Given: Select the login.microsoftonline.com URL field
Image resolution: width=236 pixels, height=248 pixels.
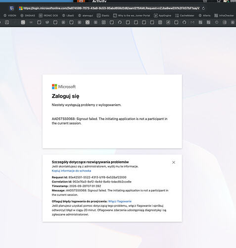Looking at the screenshot, I should click(x=111, y=8).
